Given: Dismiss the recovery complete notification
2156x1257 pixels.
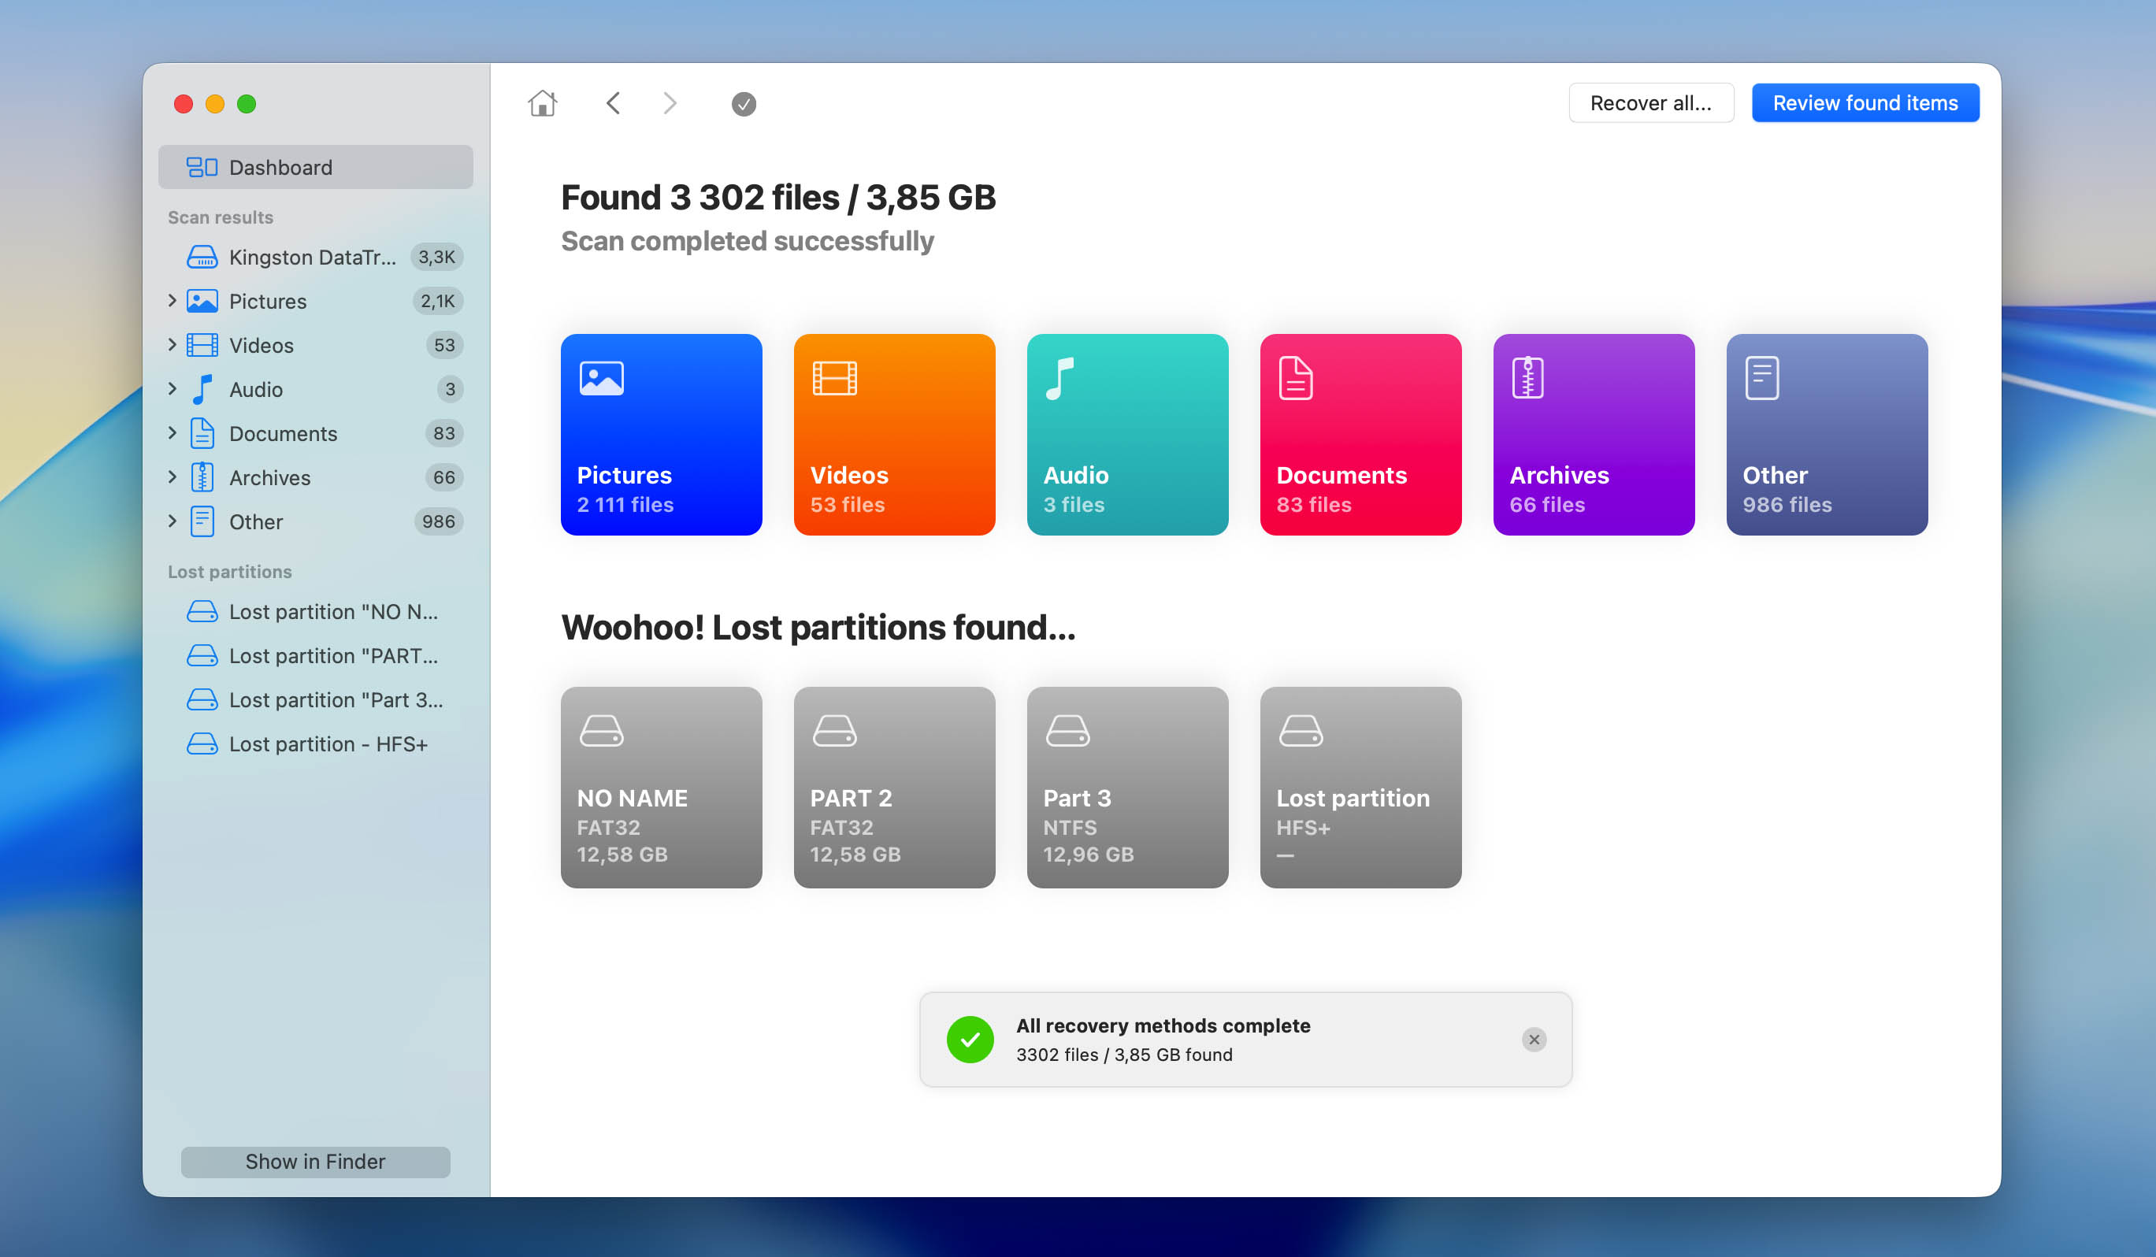Looking at the screenshot, I should (1533, 1039).
